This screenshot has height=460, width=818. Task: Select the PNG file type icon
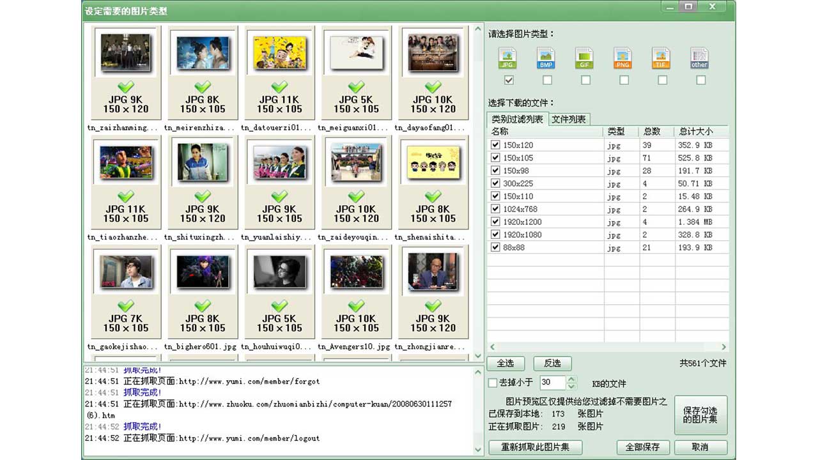pos(622,57)
